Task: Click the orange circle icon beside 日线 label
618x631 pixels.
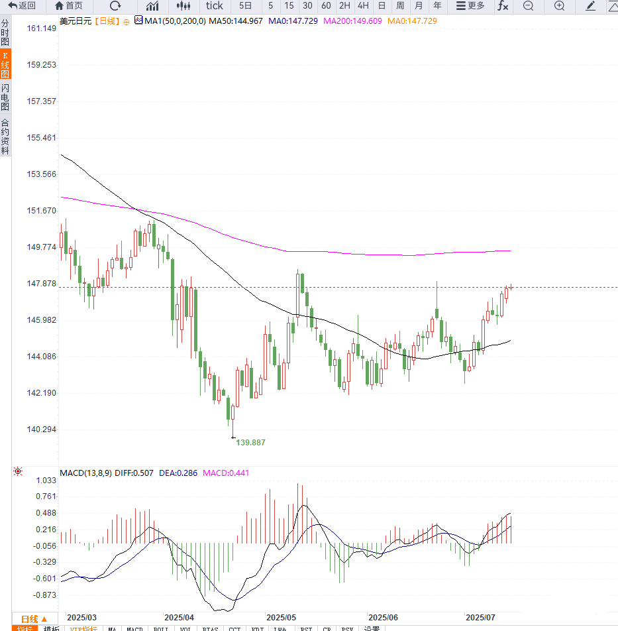Action: tap(127, 22)
